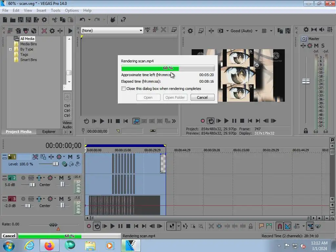Open Firefox from the Windows taskbar
Image resolution: width=336 pixels, height=252 pixels.
(x=49, y=245)
